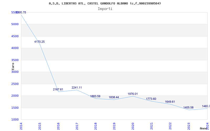210x131 pixels.
Task: Click the y-axis tick 2500
Action: pyautogui.click(x=15, y=84)
